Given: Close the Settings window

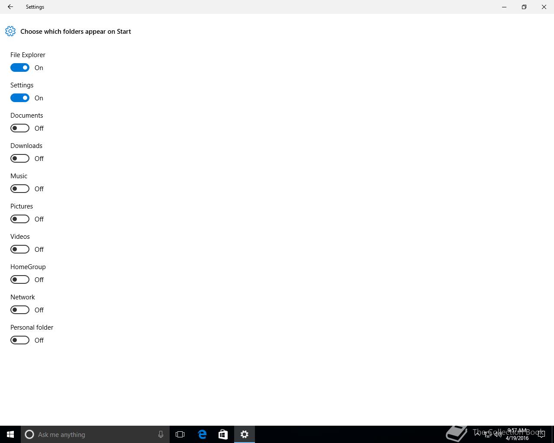Looking at the screenshot, I should (544, 7).
